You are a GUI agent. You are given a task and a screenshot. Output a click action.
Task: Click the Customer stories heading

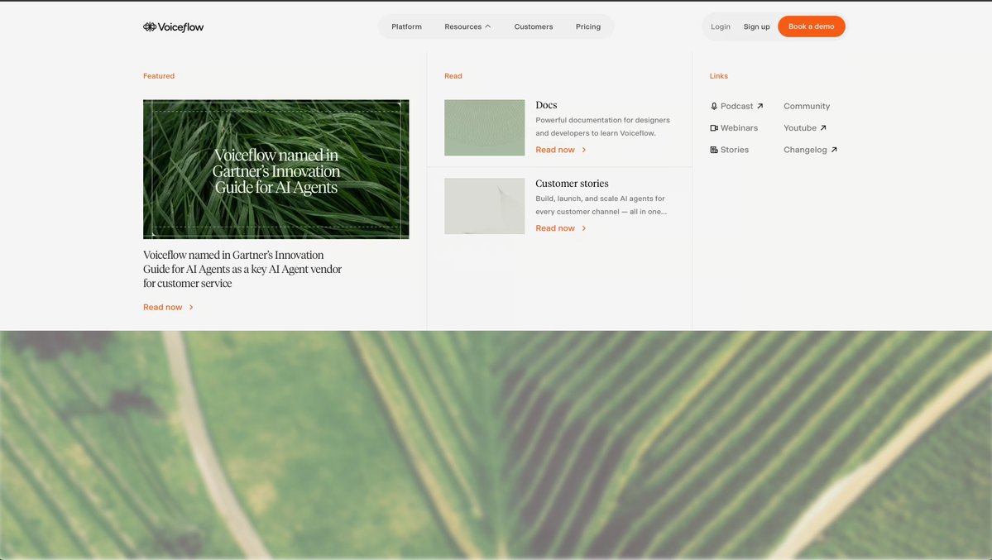(x=572, y=184)
